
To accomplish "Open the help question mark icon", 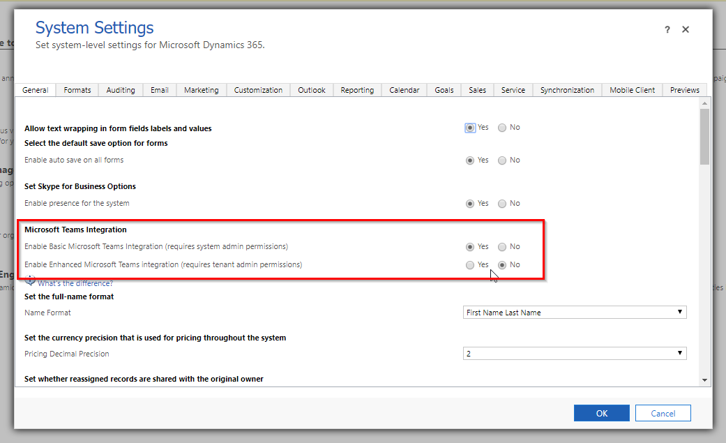I will (667, 30).
